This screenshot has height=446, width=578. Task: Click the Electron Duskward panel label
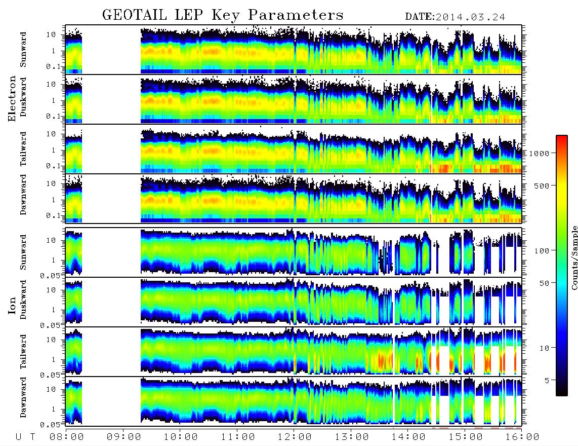(x=23, y=97)
